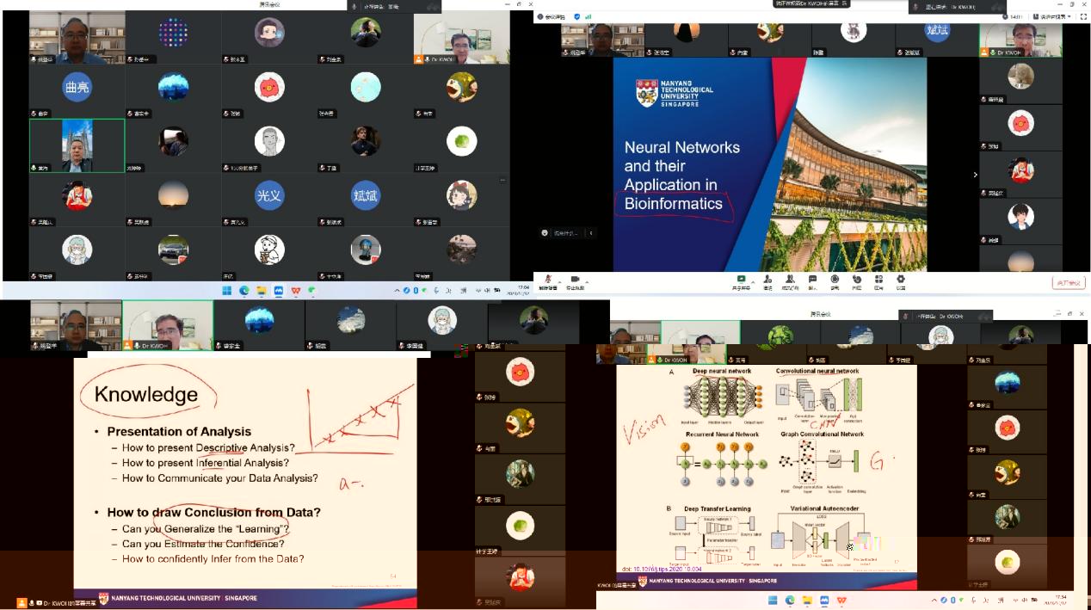
Task: Open File Explorer from the gallery window's taskbar
Action: coord(262,291)
